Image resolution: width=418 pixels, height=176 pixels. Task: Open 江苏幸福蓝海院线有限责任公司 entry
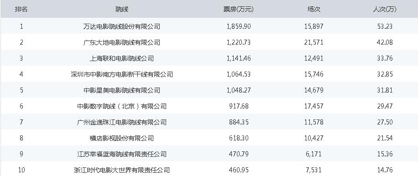click(x=122, y=154)
